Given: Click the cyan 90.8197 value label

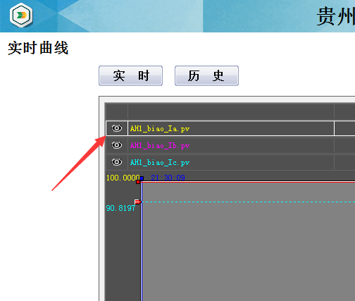Looking at the screenshot, I should tap(120, 208).
